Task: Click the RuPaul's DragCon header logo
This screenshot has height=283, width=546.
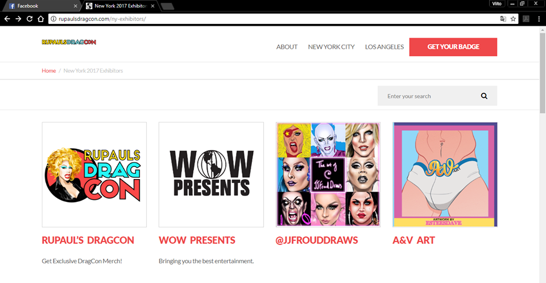Action: point(69,42)
